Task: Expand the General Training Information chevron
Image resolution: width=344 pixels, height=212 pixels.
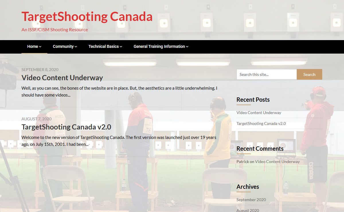Action: point(187,47)
